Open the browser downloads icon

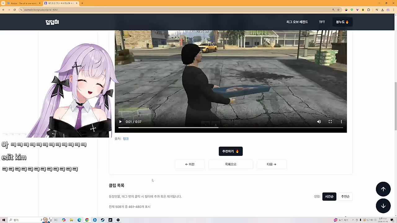click(382, 10)
